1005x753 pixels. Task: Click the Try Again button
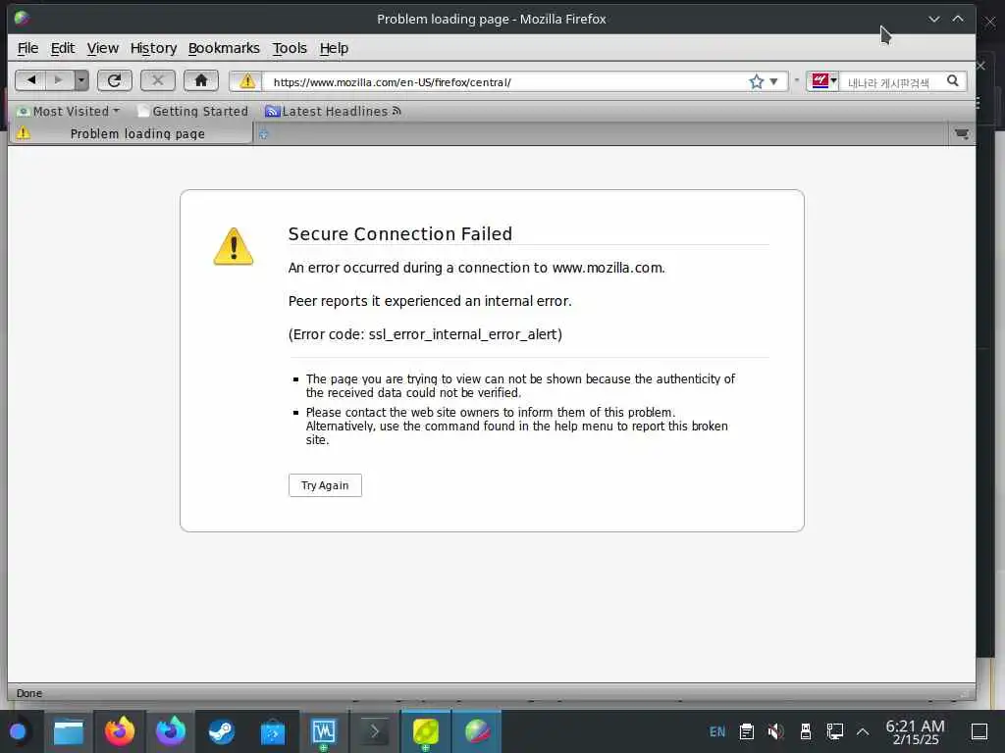(325, 485)
